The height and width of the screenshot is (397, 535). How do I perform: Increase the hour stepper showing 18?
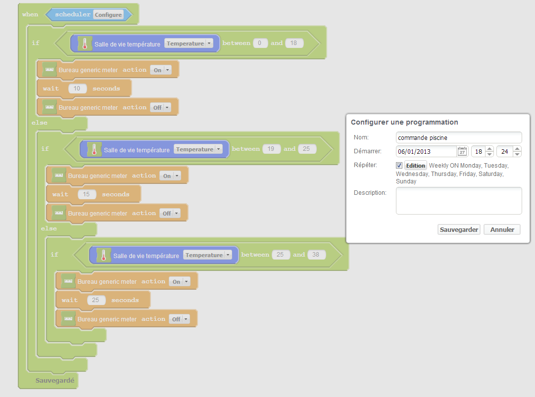pos(489,149)
